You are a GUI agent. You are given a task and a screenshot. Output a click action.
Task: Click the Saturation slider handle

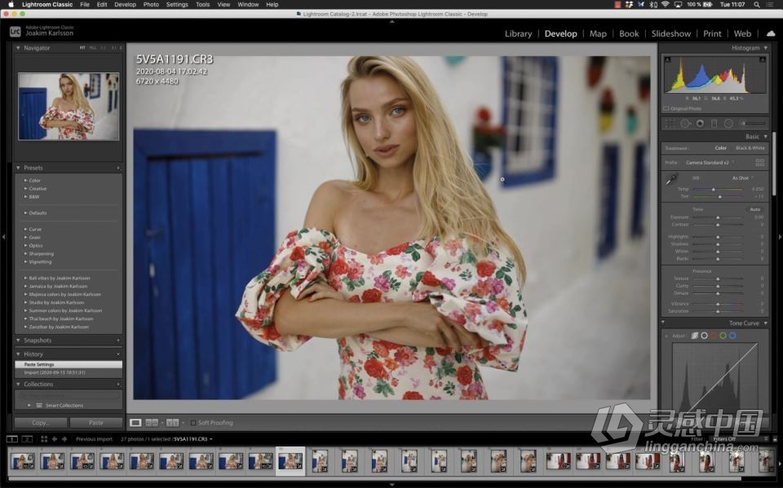718,311
